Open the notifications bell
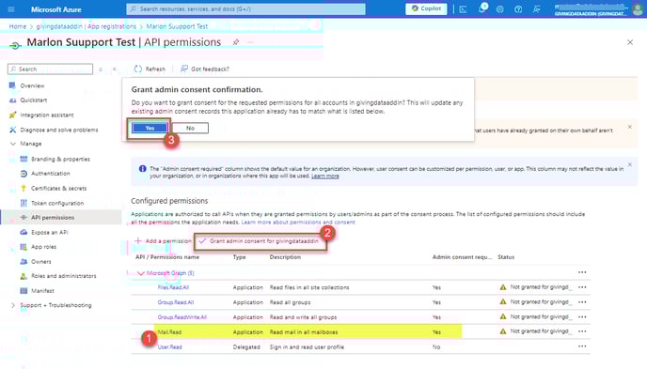The image size is (647, 369). point(481,9)
